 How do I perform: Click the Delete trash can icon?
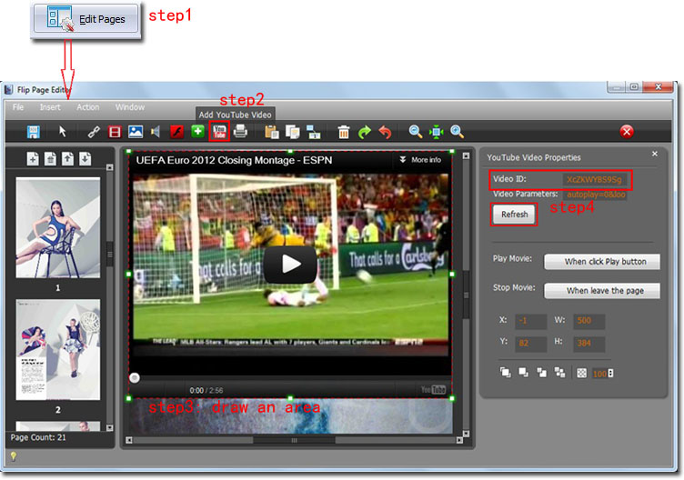[x=344, y=132]
